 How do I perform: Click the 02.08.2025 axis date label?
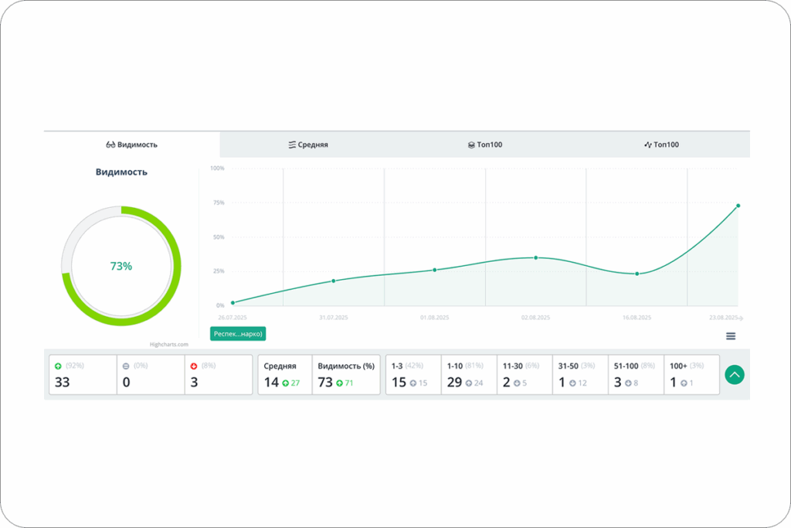tap(536, 318)
